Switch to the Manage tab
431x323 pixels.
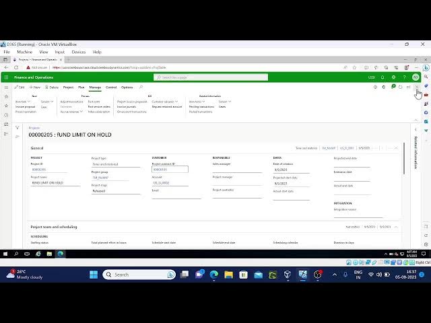[x=95, y=87]
